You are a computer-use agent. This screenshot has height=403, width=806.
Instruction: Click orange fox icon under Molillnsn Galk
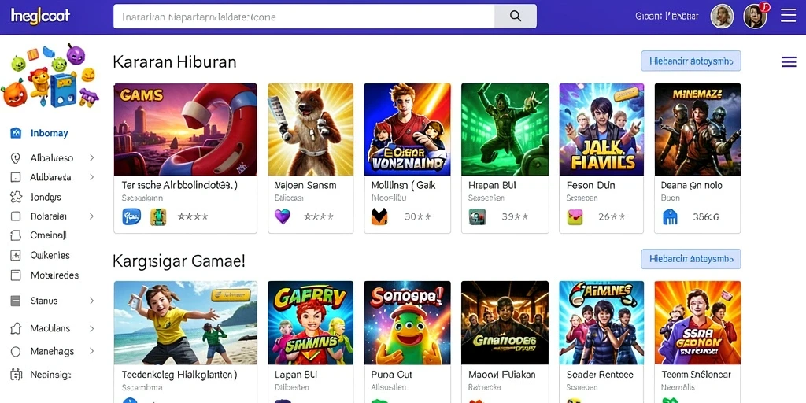pos(379,216)
